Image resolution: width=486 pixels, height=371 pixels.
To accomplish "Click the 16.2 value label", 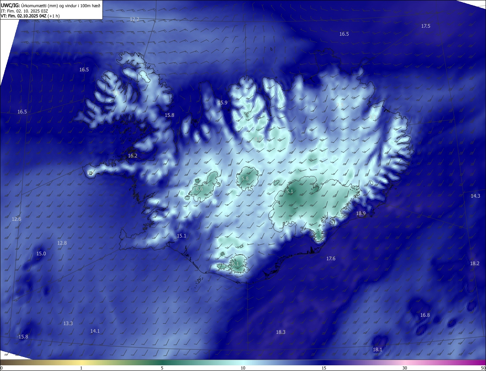I will pyautogui.click(x=133, y=156).
